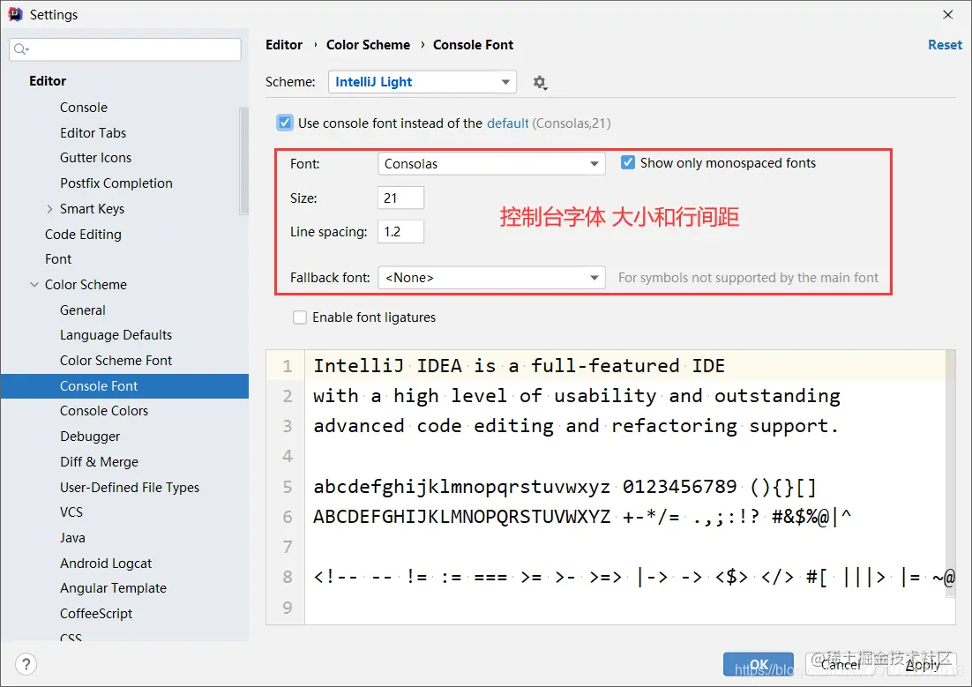Select Editor Tabs in settings tree

pos(93,132)
